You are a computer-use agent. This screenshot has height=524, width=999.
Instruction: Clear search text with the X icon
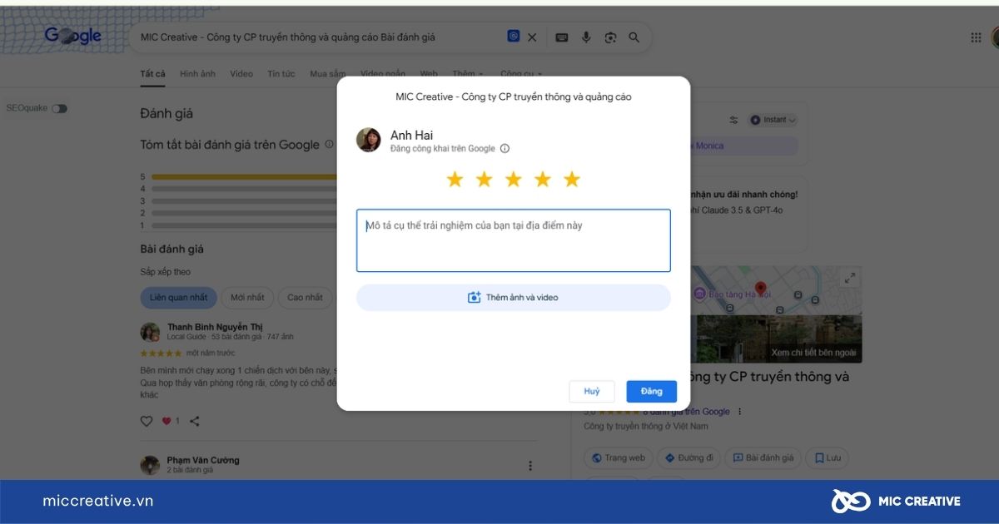[533, 37]
